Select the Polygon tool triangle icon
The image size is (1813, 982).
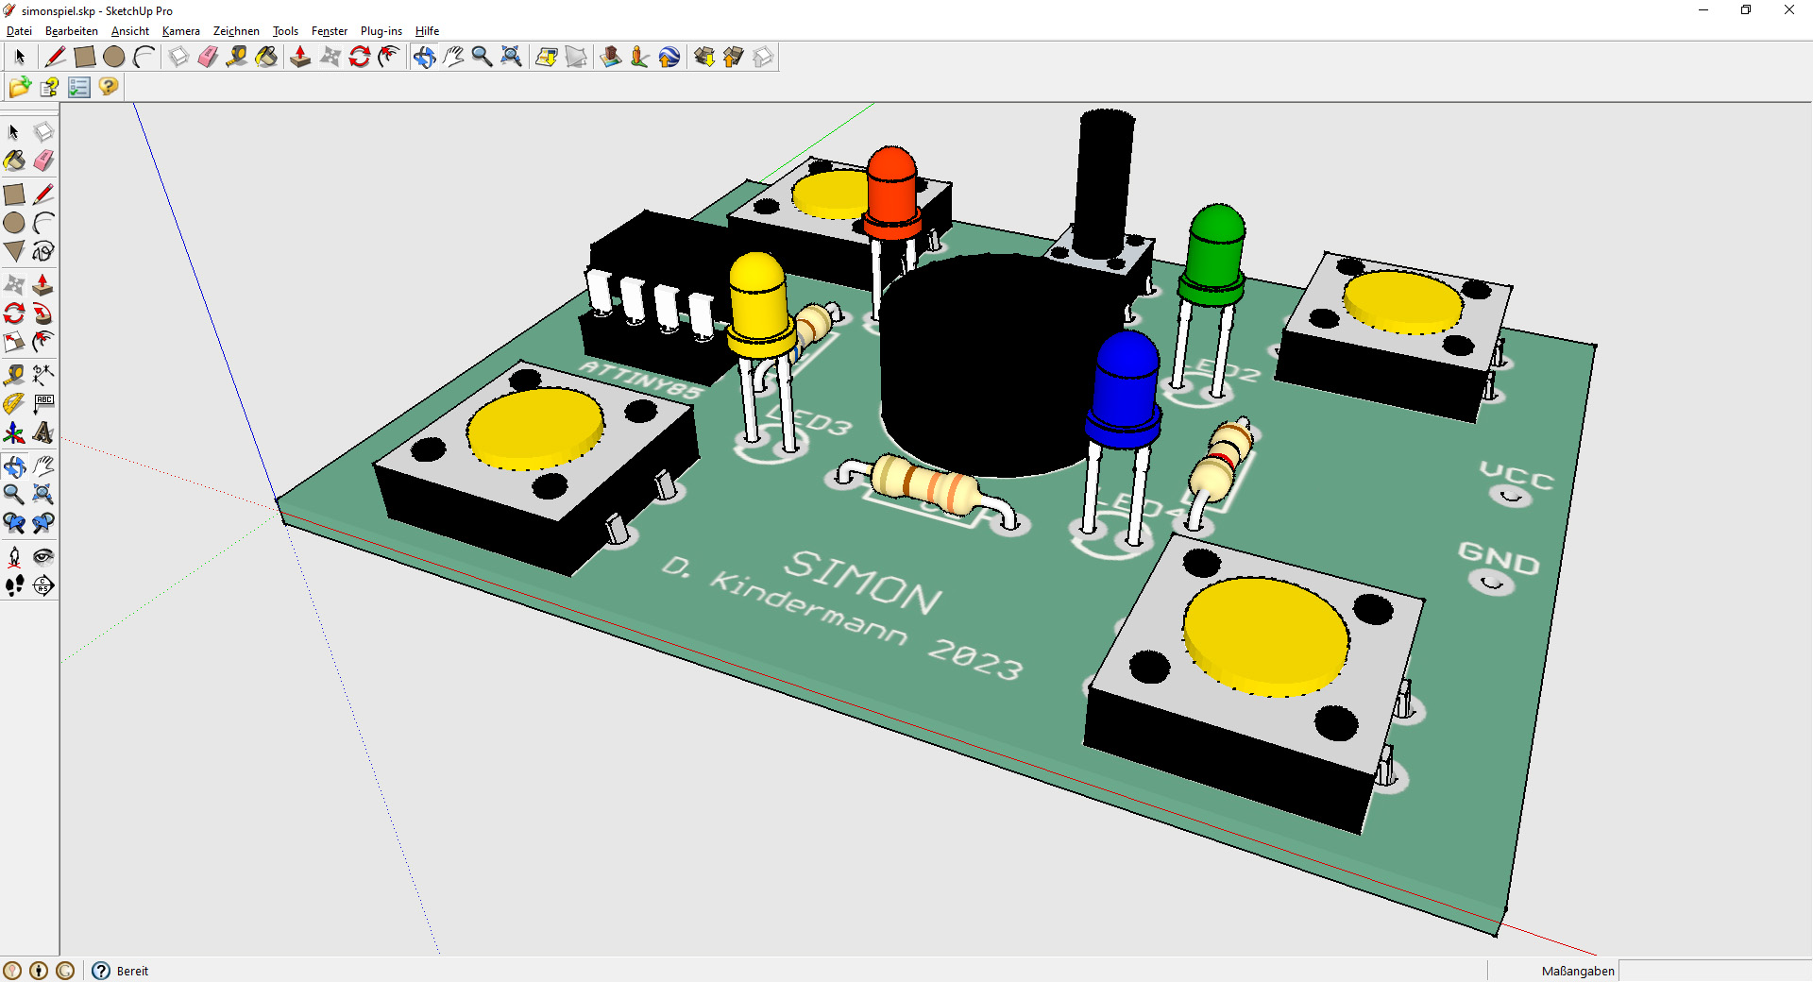pyautogui.click(x=14, y=251)
